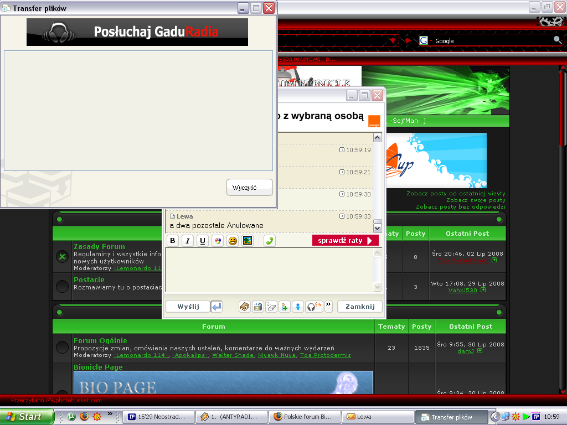Click the browser Go arrow icon

pos(408,40)
